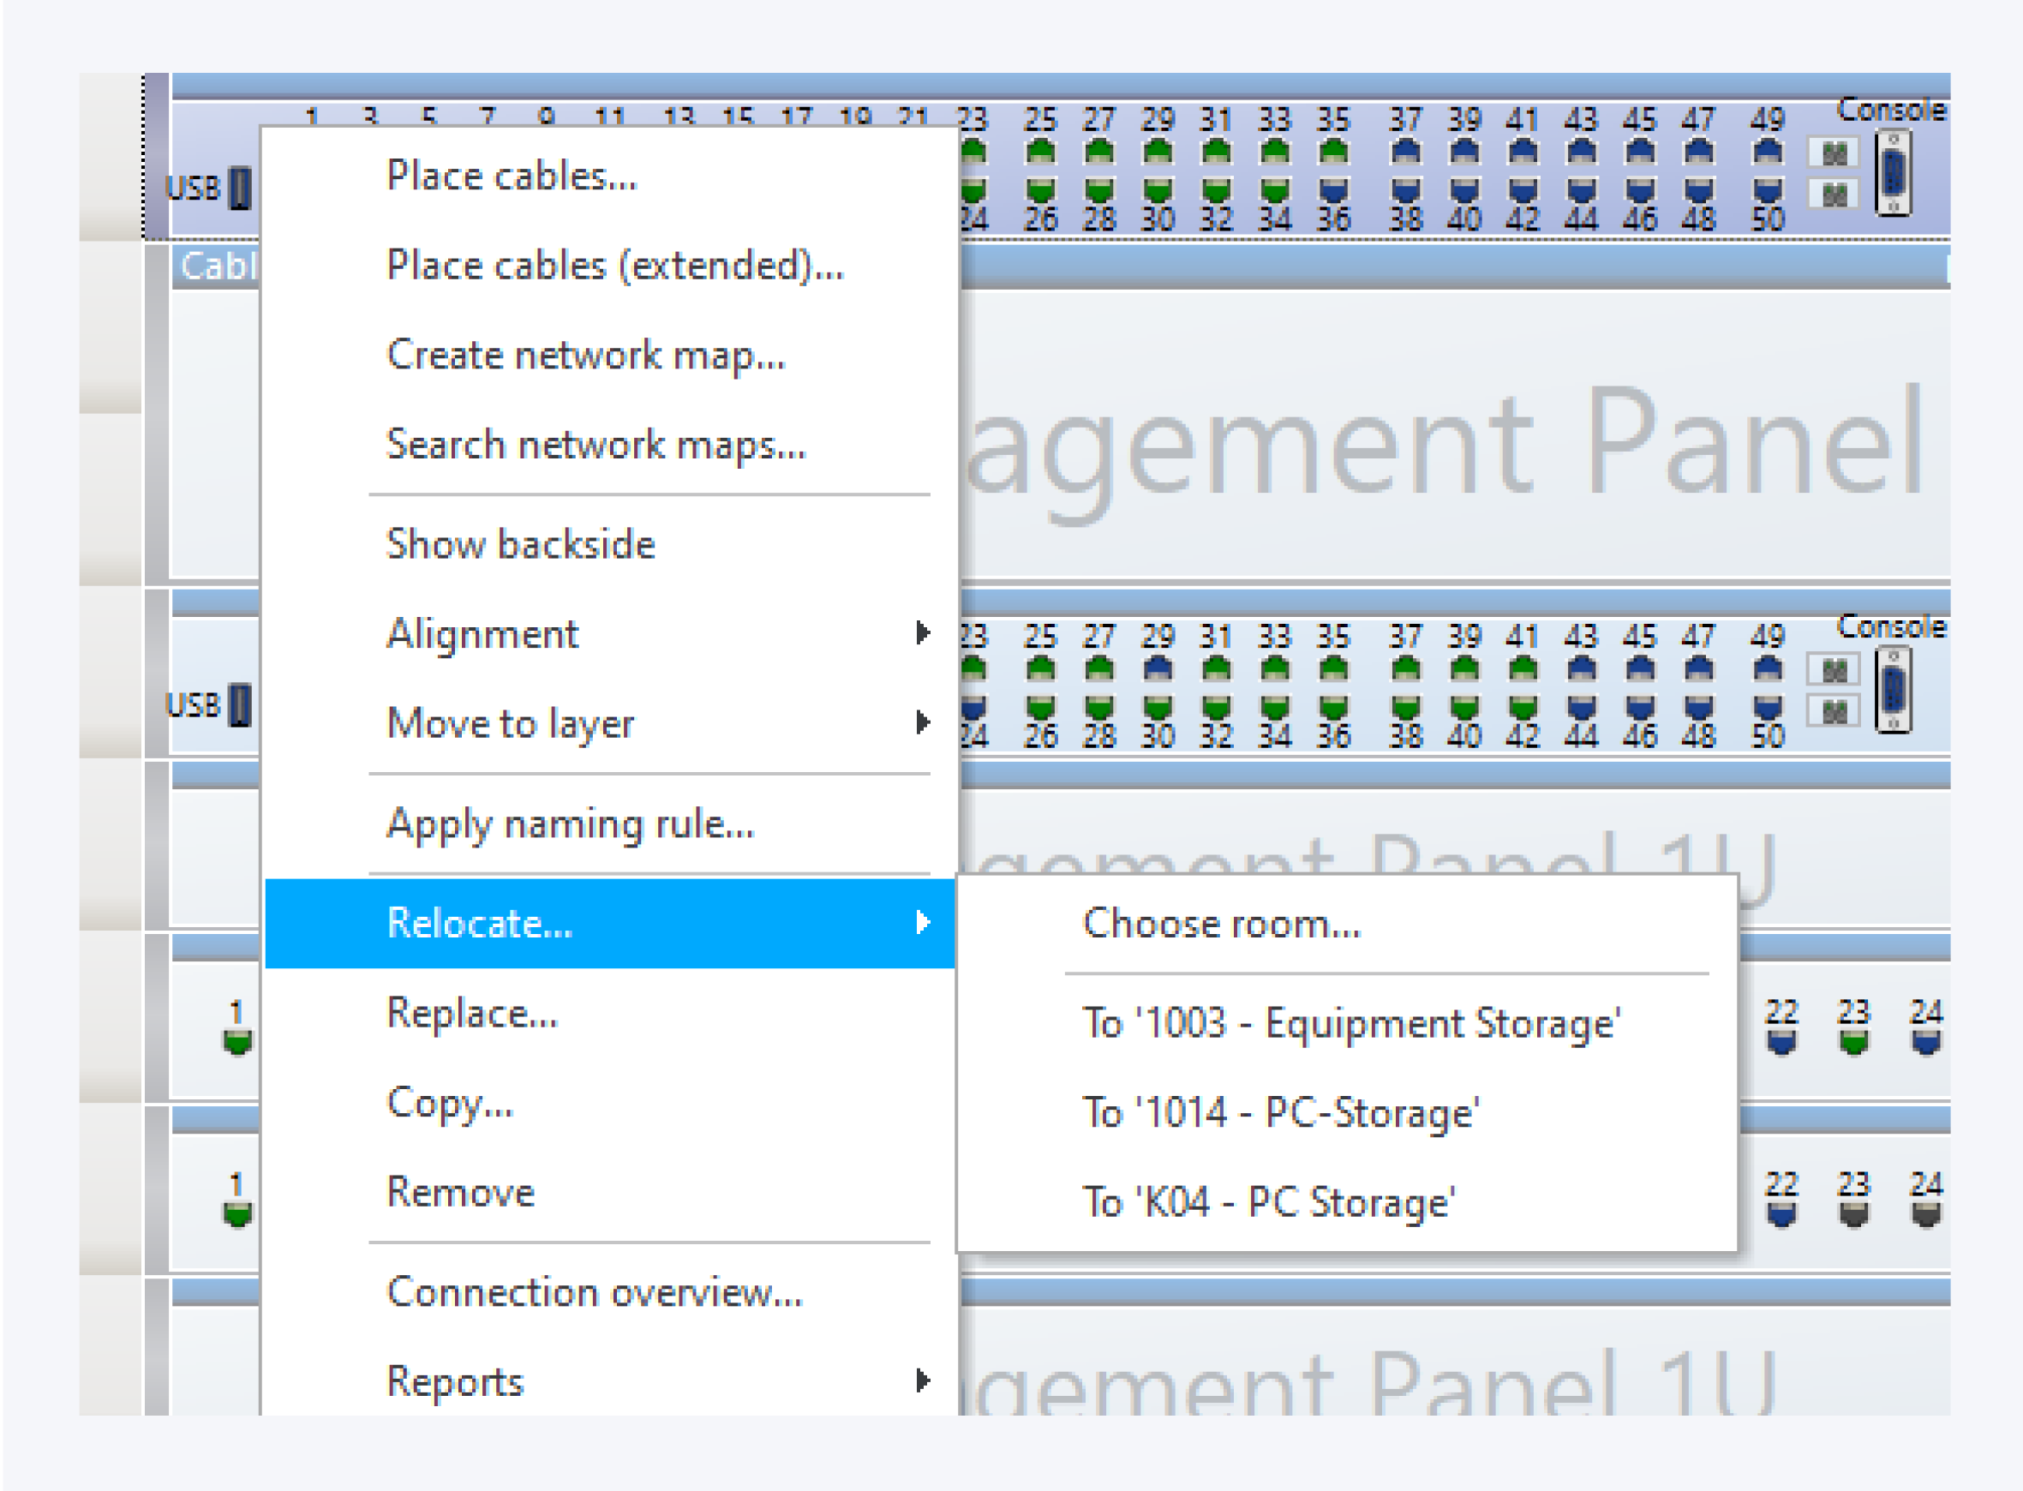Click port 37 on the second switch

(1406, 668)
